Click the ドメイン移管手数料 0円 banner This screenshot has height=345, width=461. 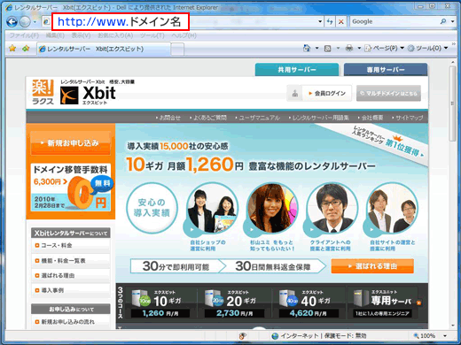71,188
